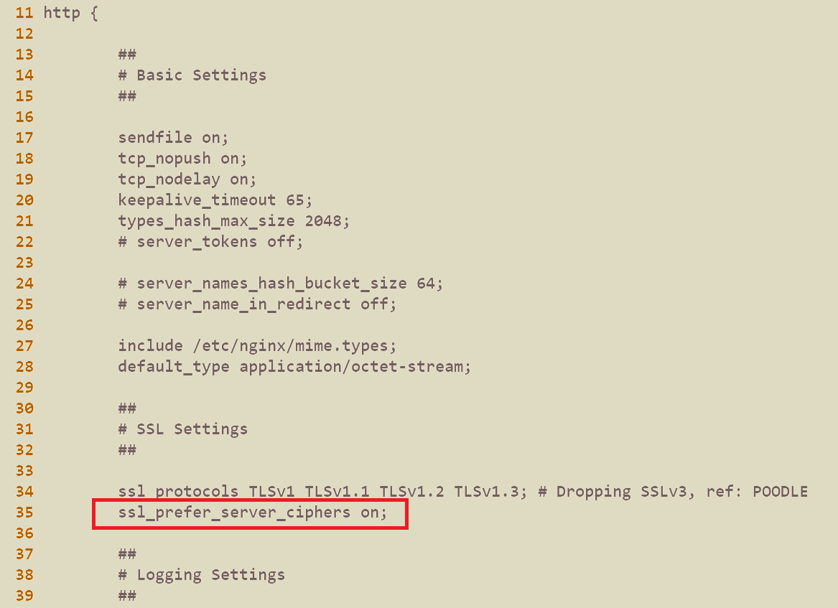Click the '# Basic Settings' comment line

[192, 75]
